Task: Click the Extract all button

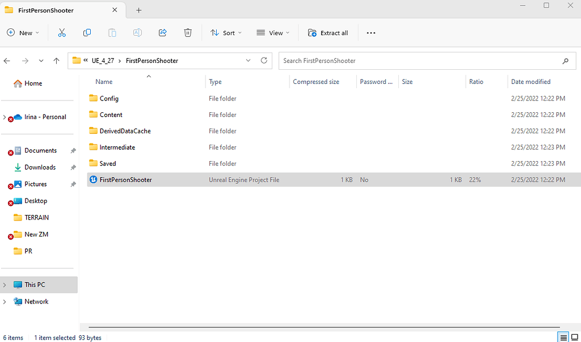Action: click(328, 33)
